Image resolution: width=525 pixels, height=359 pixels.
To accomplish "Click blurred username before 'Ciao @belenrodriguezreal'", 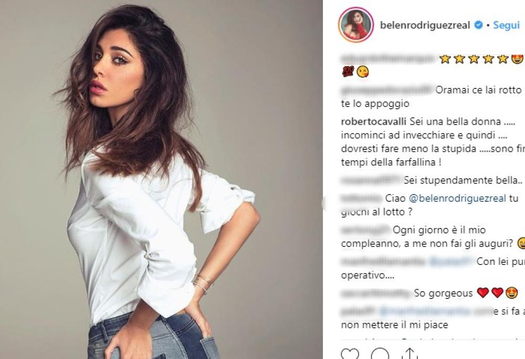I will pos(361,198).
